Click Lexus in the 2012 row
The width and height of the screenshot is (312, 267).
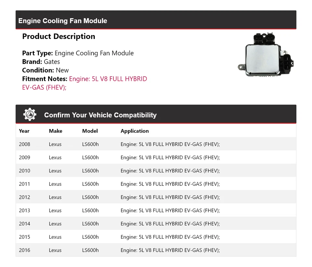pyautogui.click(x=55, y=197)
